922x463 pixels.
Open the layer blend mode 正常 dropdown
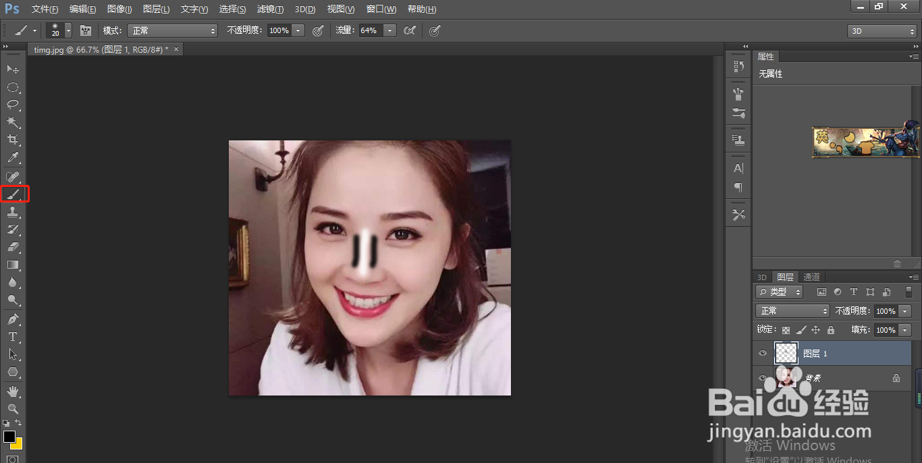[x=792, y=311]
